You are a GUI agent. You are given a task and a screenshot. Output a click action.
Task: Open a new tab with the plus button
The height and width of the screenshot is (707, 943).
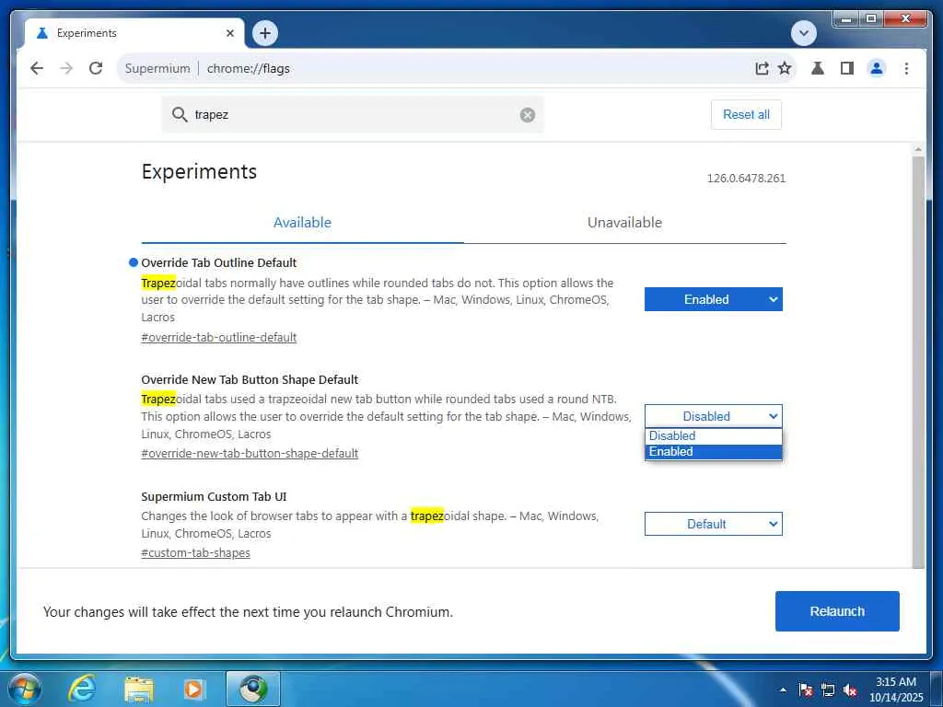point(265,33)
